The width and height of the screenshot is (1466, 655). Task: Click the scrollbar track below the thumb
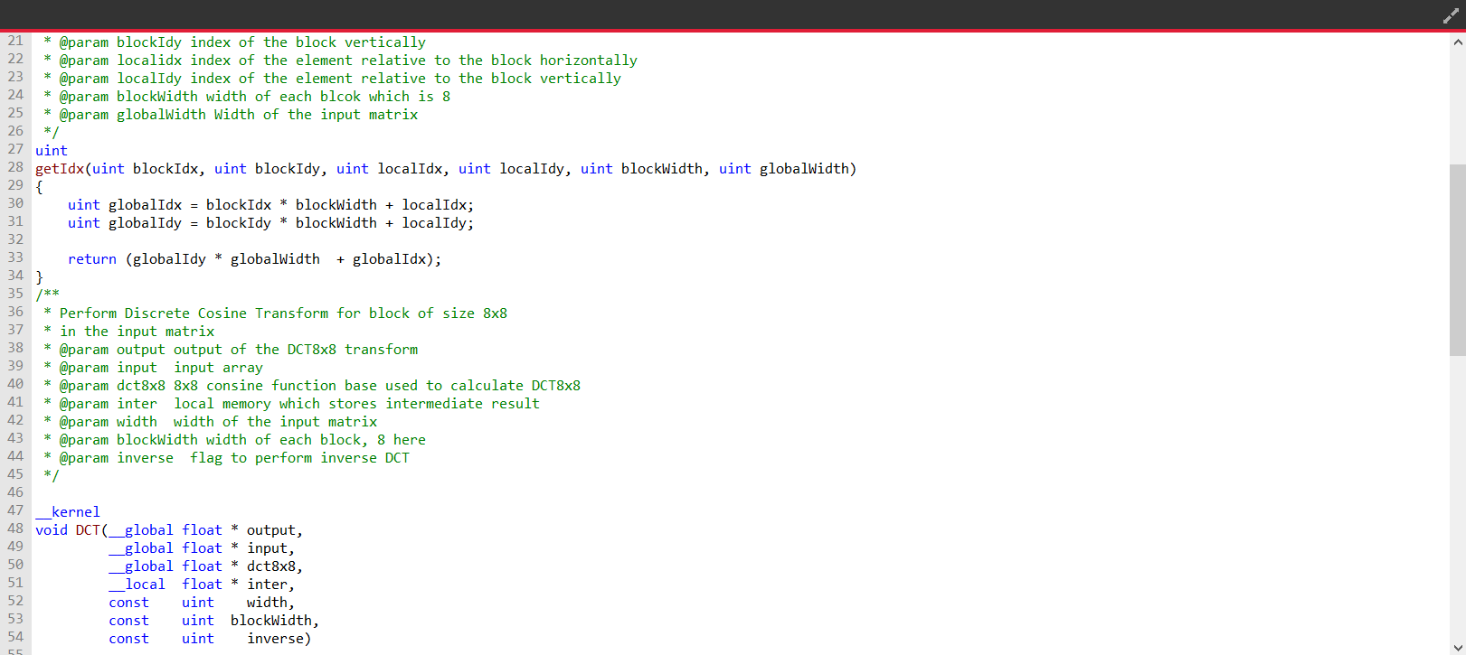1457,497
